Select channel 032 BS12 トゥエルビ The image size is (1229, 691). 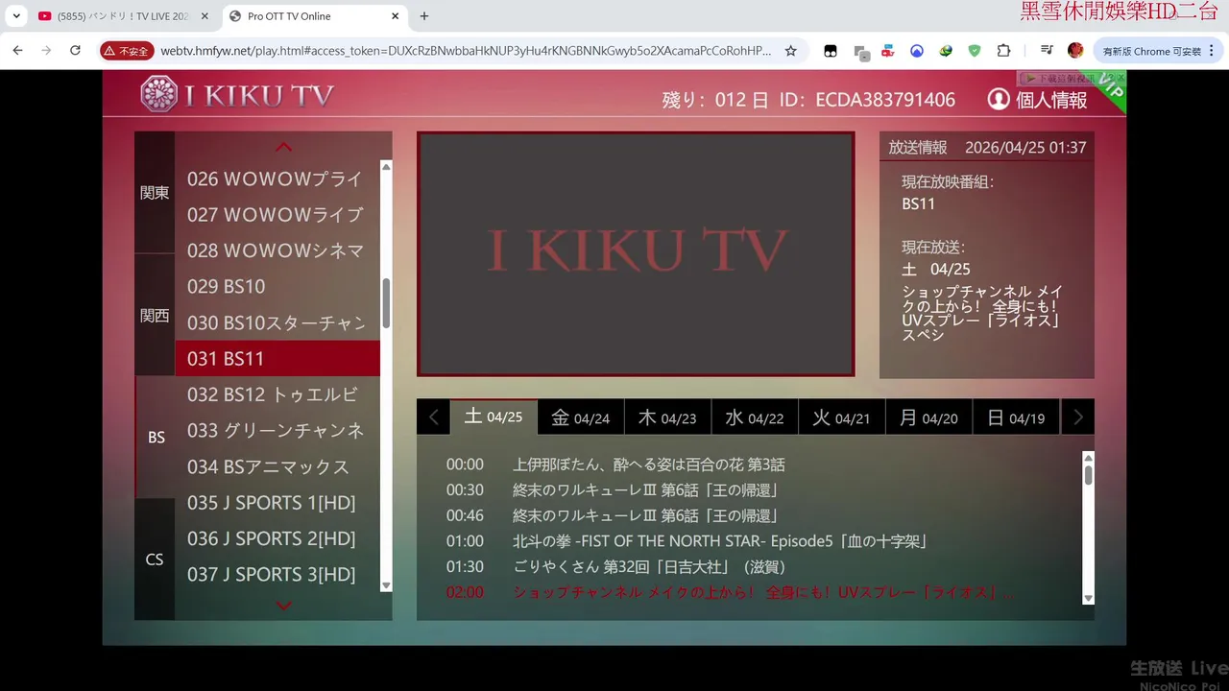click(x=277, y=394)
